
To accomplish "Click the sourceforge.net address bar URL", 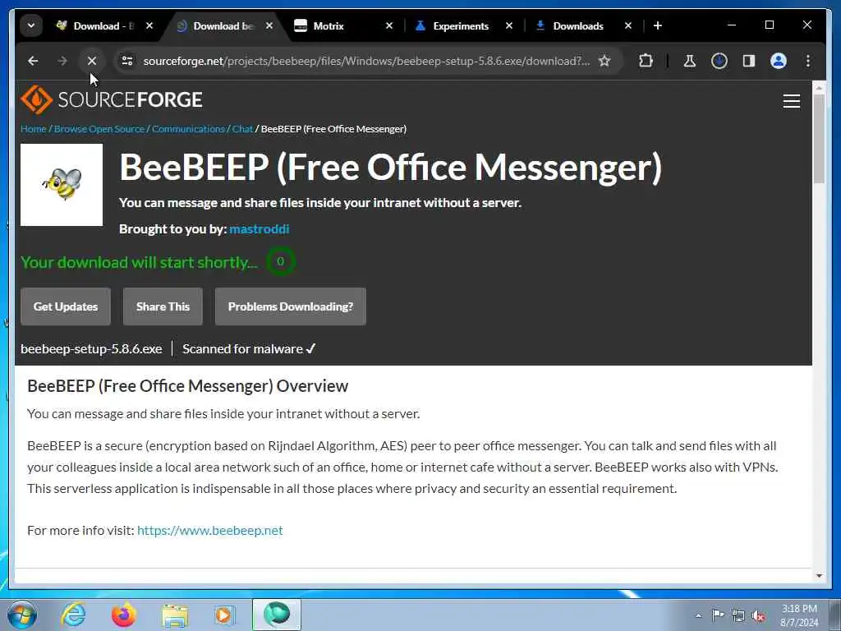I will pos(366,61).
